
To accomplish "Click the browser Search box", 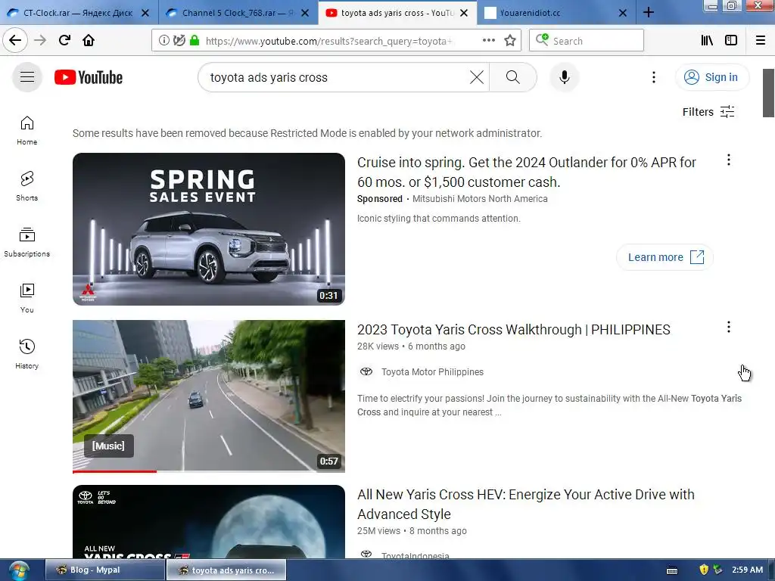I will pos(587,41).
